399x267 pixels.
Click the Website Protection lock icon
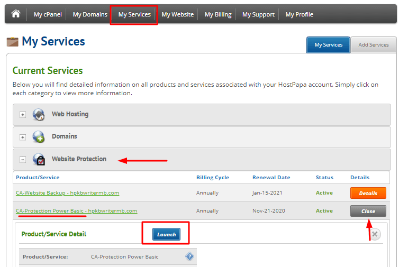(39, 159)
